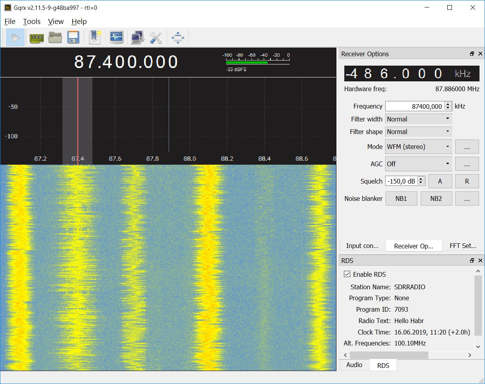Undock the RDS panel
The height and width of the screenshot is (384, 485).
click(472, 261)
